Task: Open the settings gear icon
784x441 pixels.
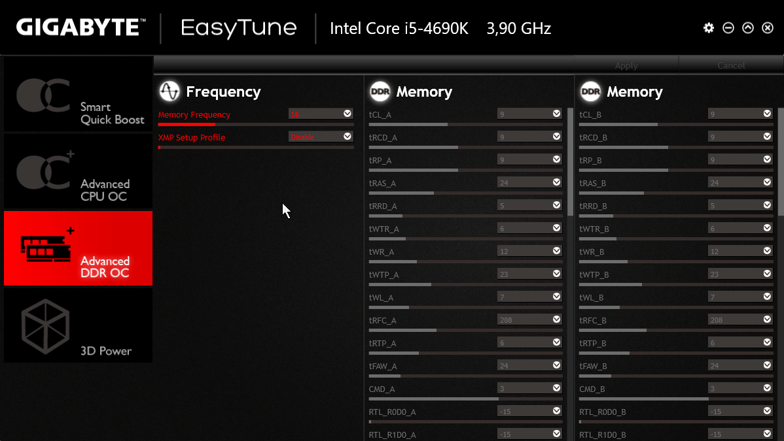Action: (709, 28)
